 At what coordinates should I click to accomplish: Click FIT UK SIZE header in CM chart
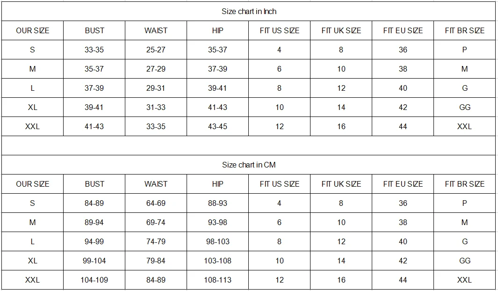(x=341, y=184)
